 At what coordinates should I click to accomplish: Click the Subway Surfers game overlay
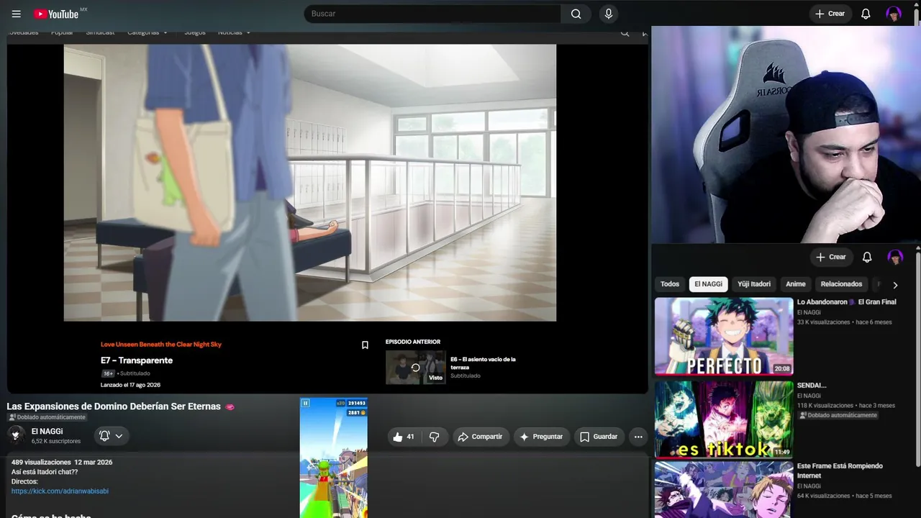(x=334, y=458)
